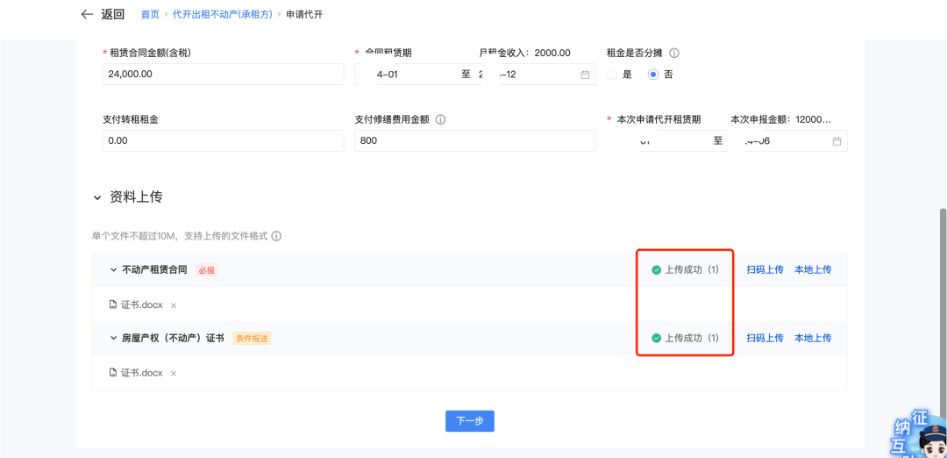Click 扫码上传 for 房屋产权证书
This screenshot has width=947, height=458.
[765, 339]
